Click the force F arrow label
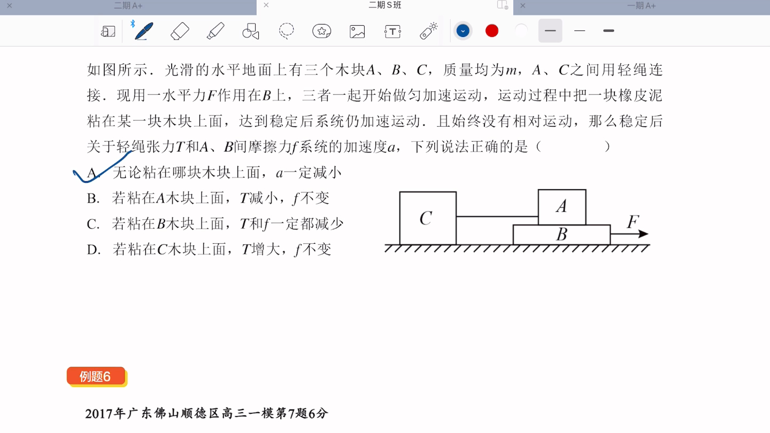The image size is (770, 433). pyautogui.click(x=634, y=221)
